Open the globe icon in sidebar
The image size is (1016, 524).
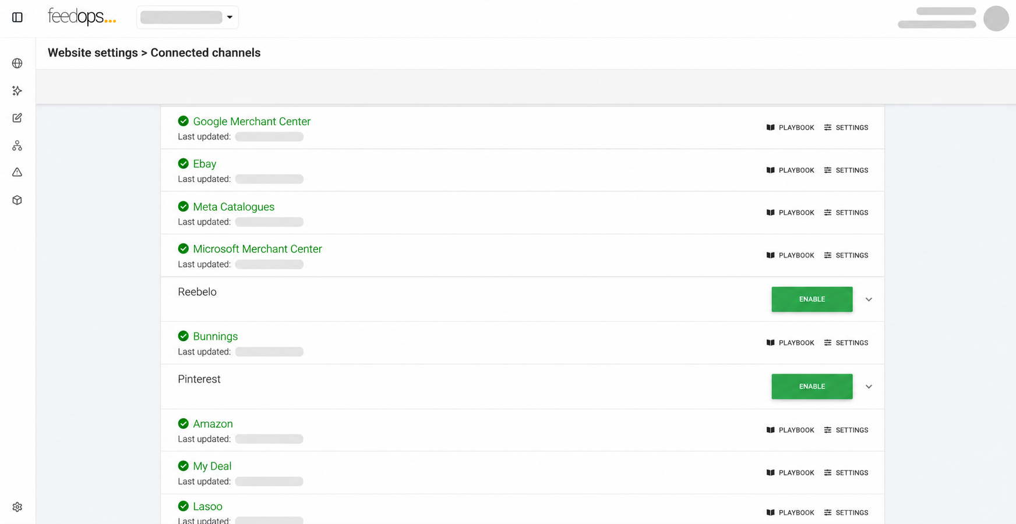coord(17,63)
